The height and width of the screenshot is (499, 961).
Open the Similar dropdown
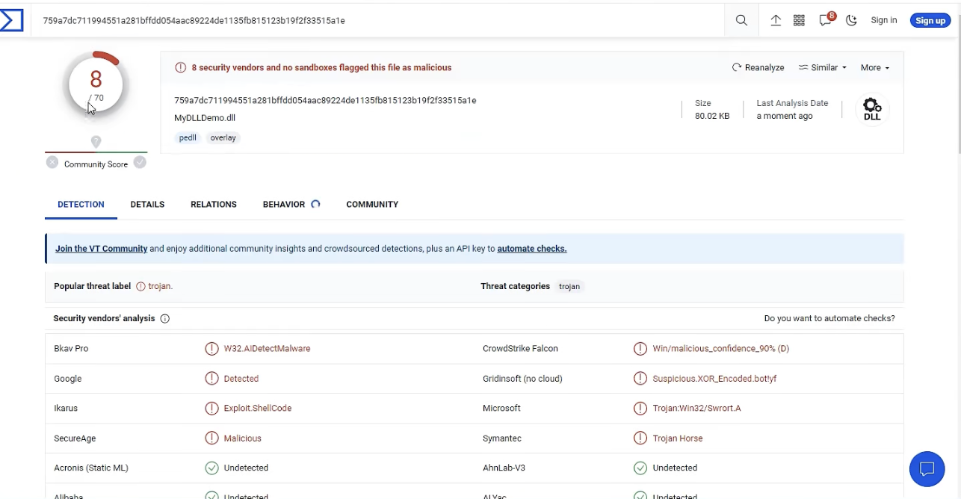click(x=822, y=67)
